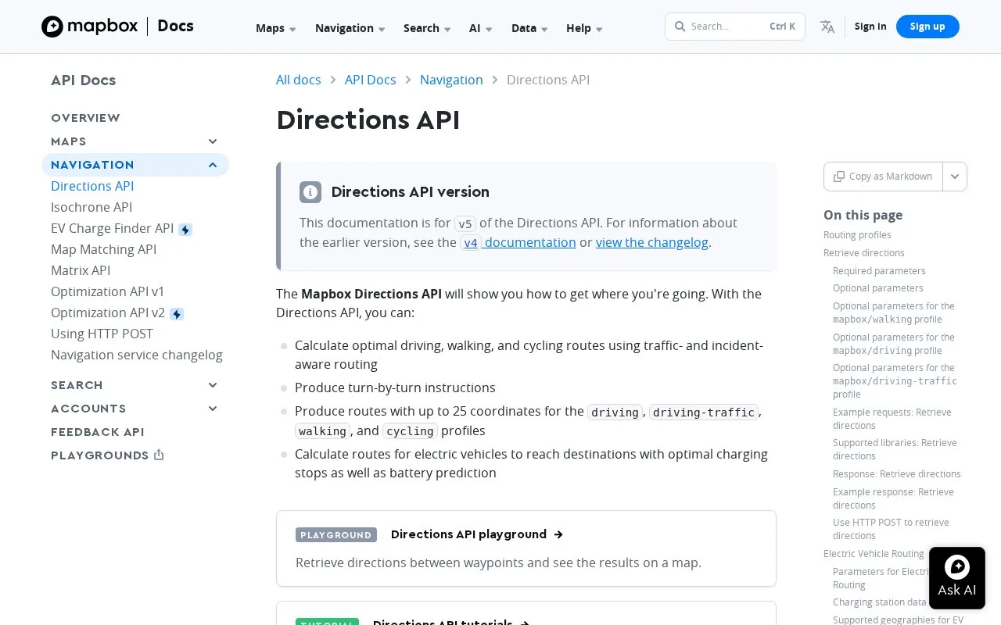Open the Ask AI chat widget
The image size is (1001, 625).
[x=957, y=577]
